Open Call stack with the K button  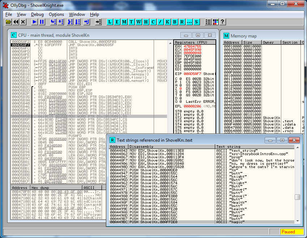(167, 22)
